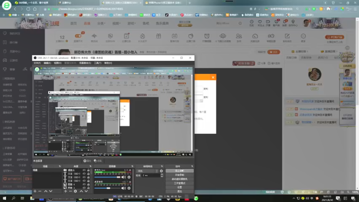Increase transition duration with up stepper
Image resolution: width=359 pixels, height=202 pixels.
pyautogui.click(x=162, y=175)
